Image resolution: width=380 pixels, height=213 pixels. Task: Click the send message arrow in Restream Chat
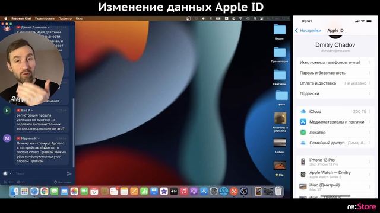click(x=69, y=173)
